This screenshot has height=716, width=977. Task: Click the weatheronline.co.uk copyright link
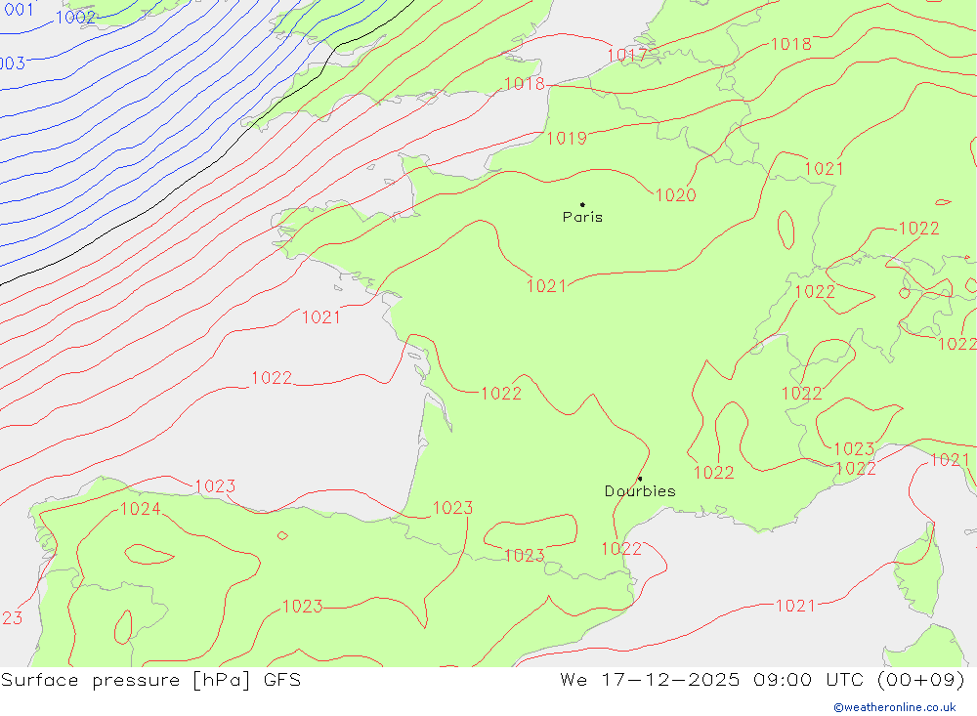click(x=895, y=707)
